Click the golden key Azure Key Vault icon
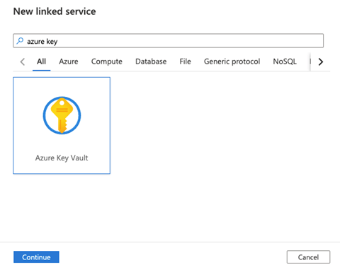Viewport: 340px width, 270px height. click(62, 115)
